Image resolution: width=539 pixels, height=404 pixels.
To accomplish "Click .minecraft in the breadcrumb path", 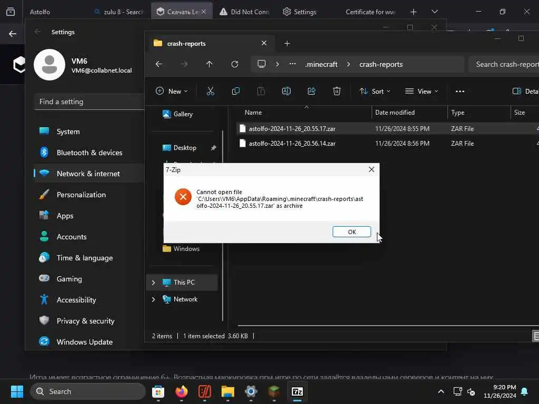I will pos(322,64).
